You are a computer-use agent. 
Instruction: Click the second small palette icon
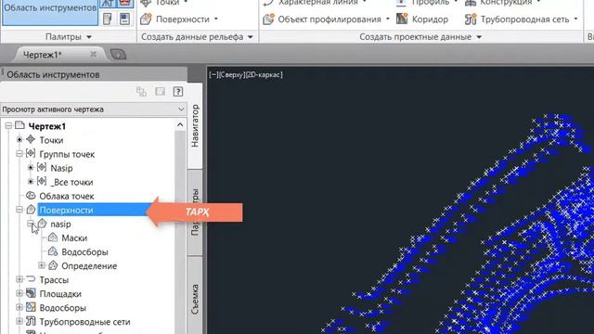pos(124,19)
